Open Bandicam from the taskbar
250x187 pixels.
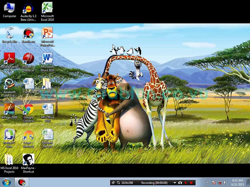click(22, 182)
